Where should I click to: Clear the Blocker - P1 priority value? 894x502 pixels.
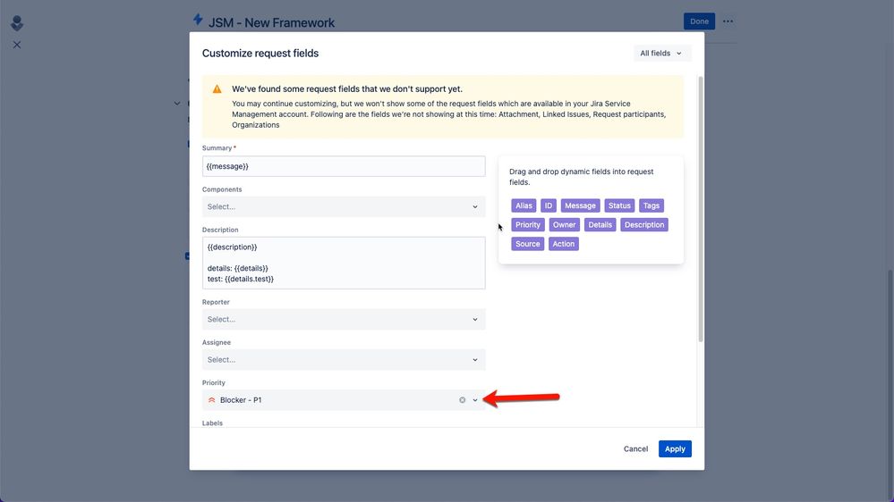[x=463, y=400]
